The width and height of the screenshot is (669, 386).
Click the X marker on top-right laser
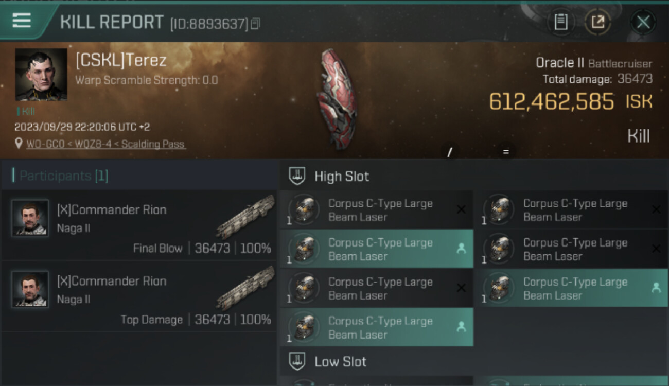656,209
